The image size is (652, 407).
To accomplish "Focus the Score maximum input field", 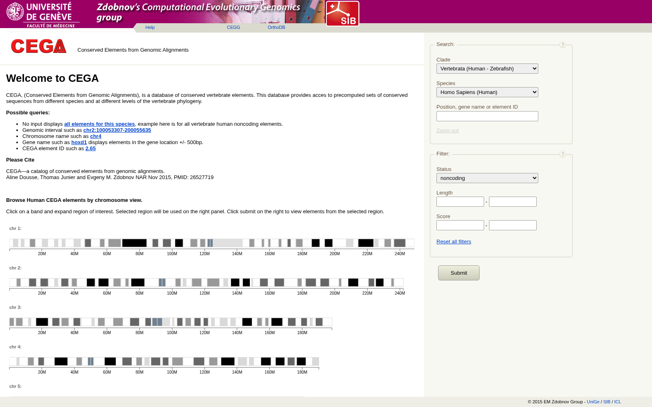I will click(513, 225).
